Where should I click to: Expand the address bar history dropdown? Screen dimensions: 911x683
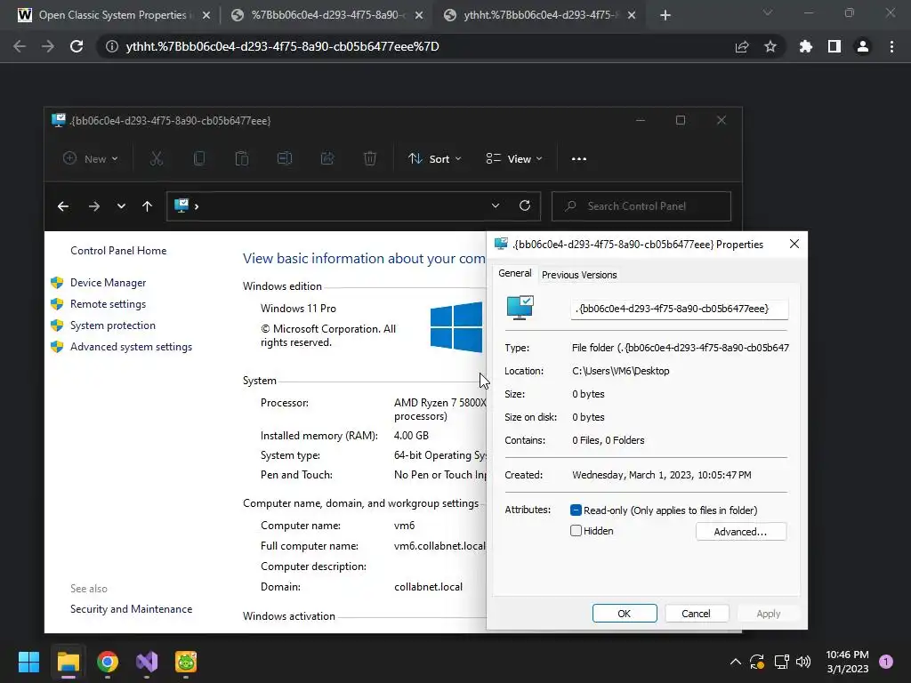pyautogui.click(x=495, y=205)
